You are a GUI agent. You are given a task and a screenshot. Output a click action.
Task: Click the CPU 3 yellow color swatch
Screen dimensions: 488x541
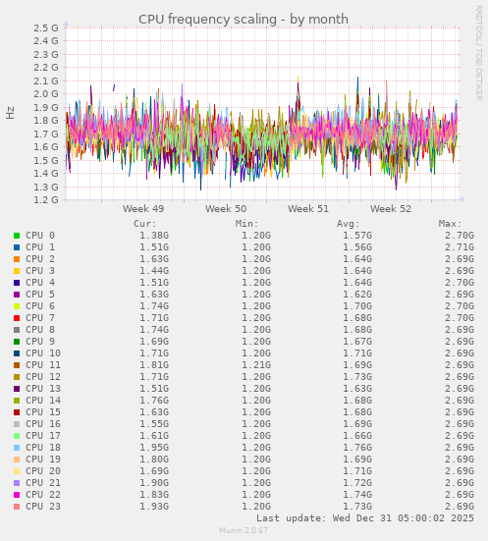point(17,271)
